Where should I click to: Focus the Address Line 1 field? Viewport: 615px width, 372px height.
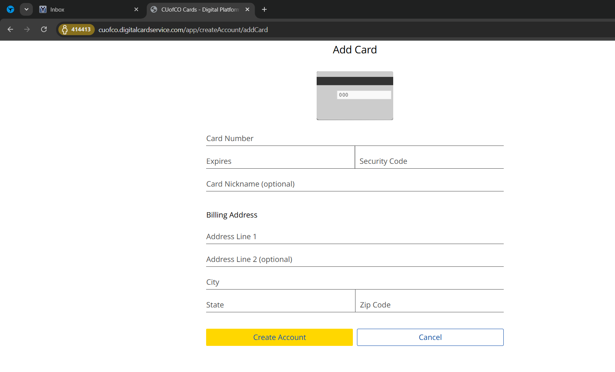[355, 237]
